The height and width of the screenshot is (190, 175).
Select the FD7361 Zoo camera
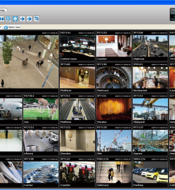coord(41,109)
